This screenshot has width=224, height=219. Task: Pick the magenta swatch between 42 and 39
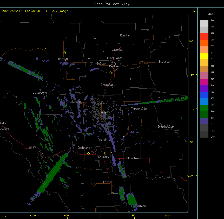pyautogui.click(x=204, y=82)
